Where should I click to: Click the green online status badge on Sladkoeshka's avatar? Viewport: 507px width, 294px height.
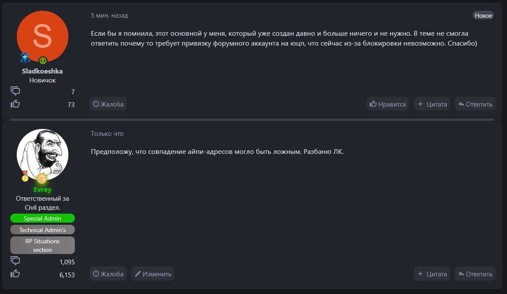click(x=42, y=61)
